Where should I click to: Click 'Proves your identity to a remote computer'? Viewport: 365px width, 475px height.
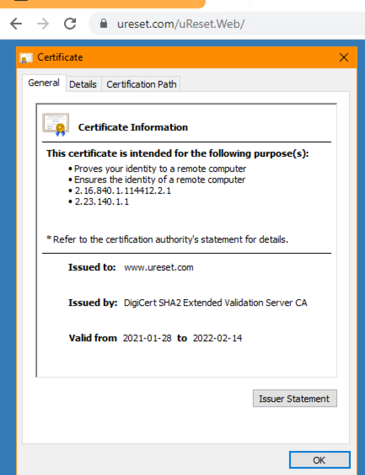coord(160,169)
